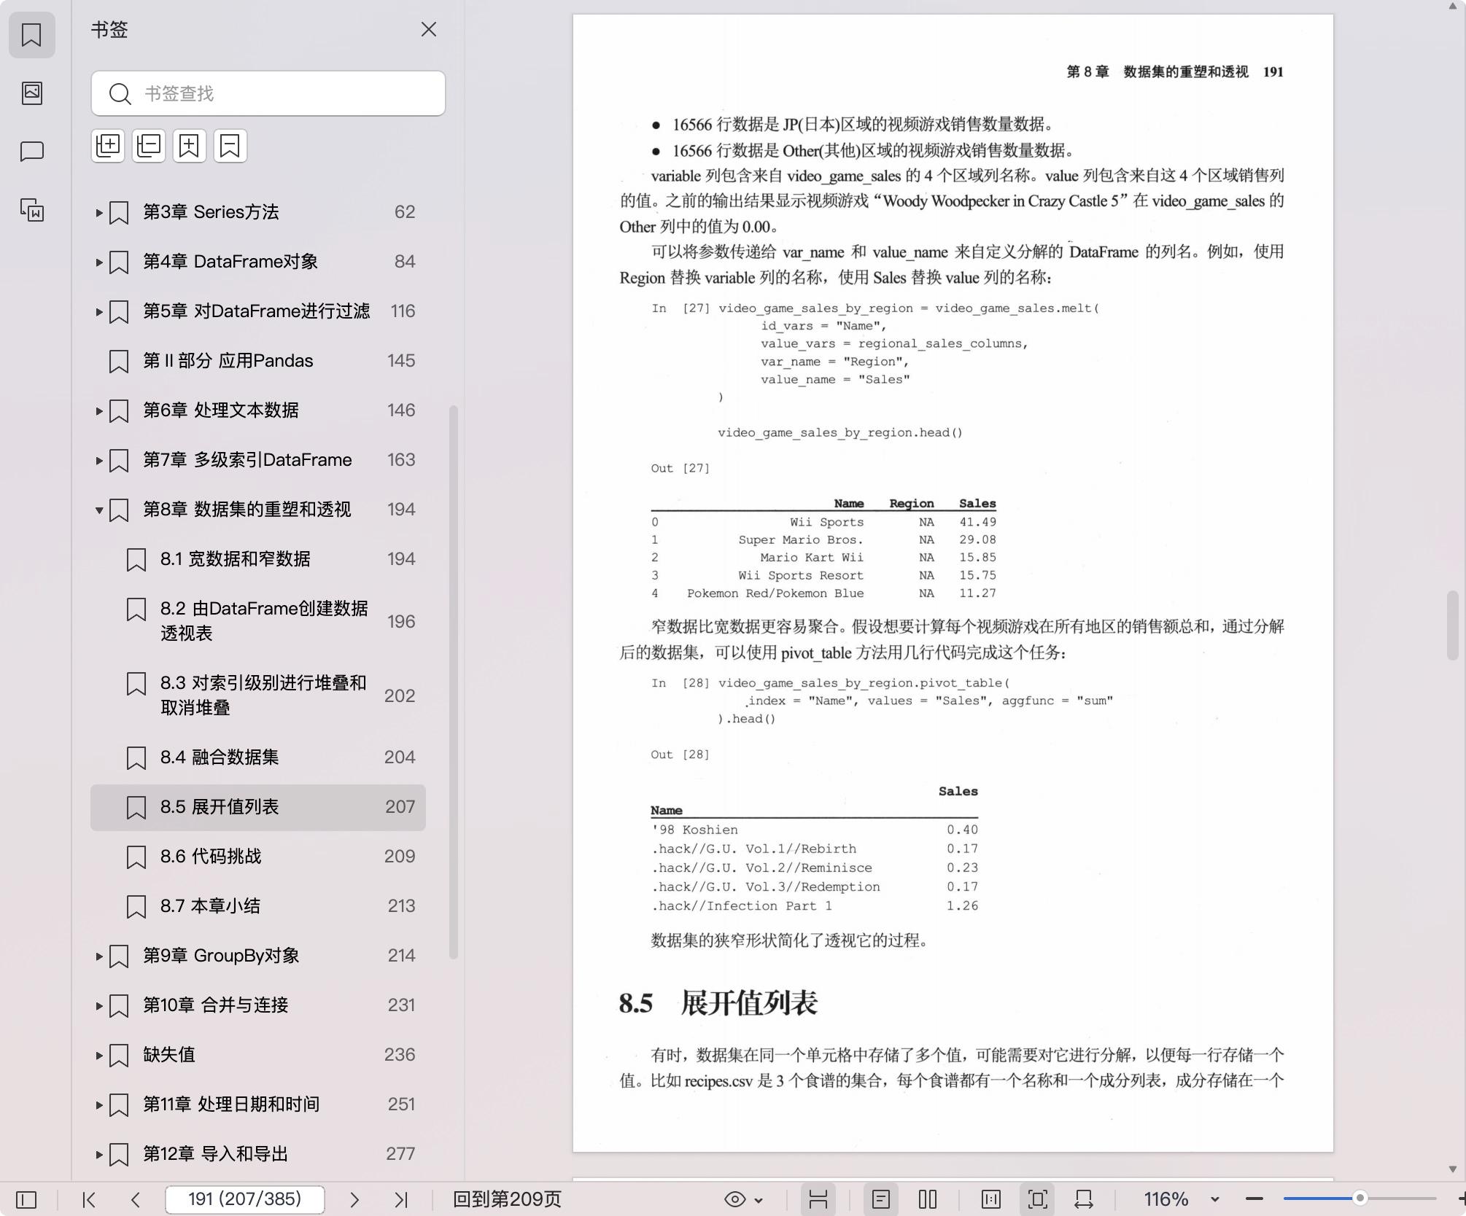Image resolution: width=1466 pixels, height=1216 pixels.
Task: Jump to 8.4 融合数据集
Action: click(258, 757)
